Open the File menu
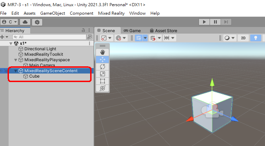Screen dimensions: 265x146 coord(3,13)
